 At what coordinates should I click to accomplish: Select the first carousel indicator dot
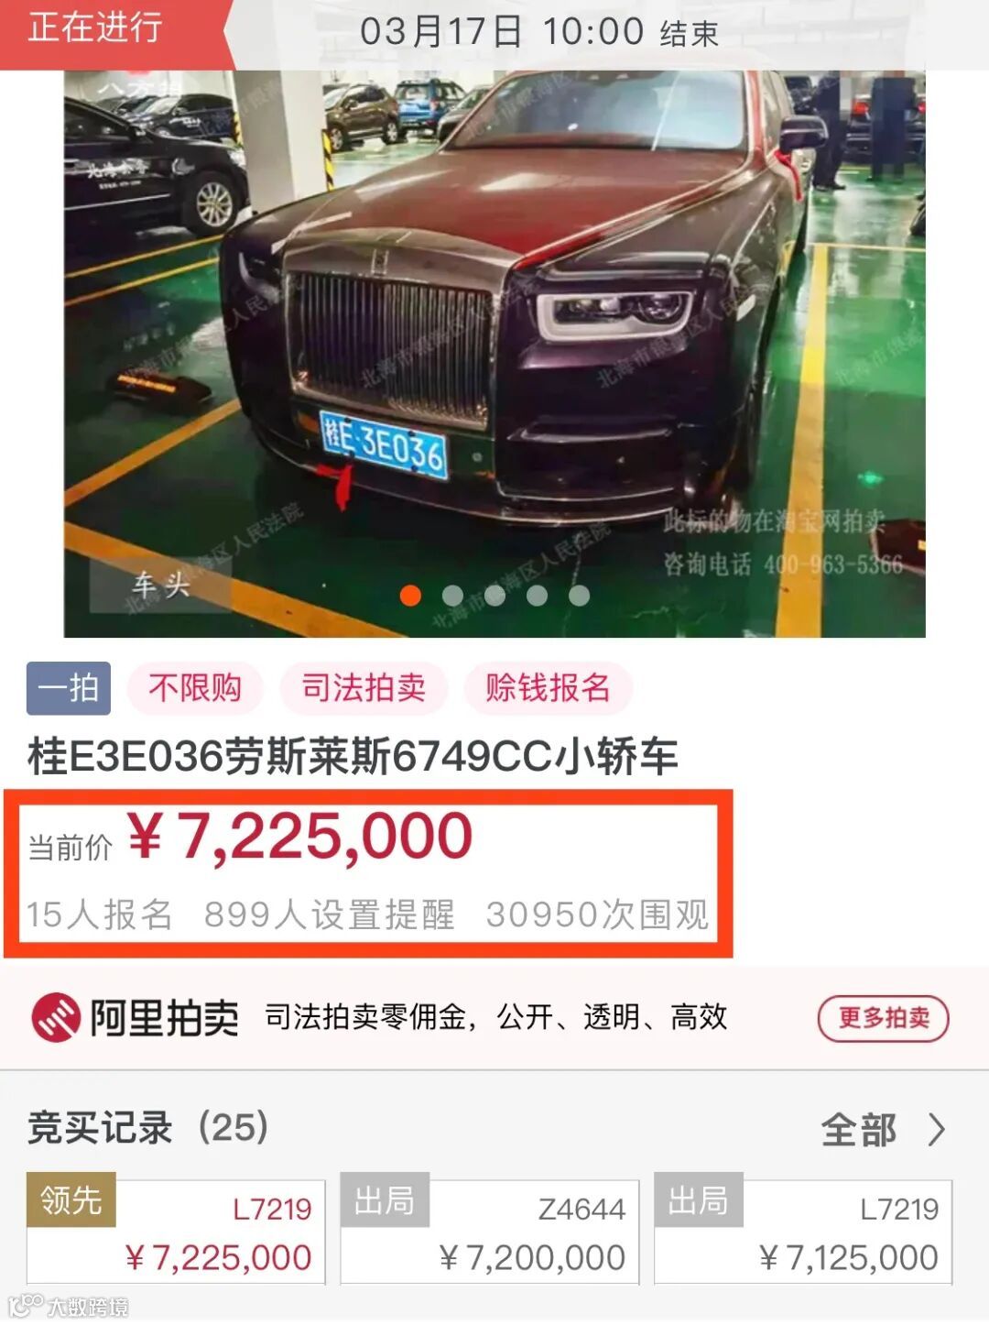(x=410, y=596)
